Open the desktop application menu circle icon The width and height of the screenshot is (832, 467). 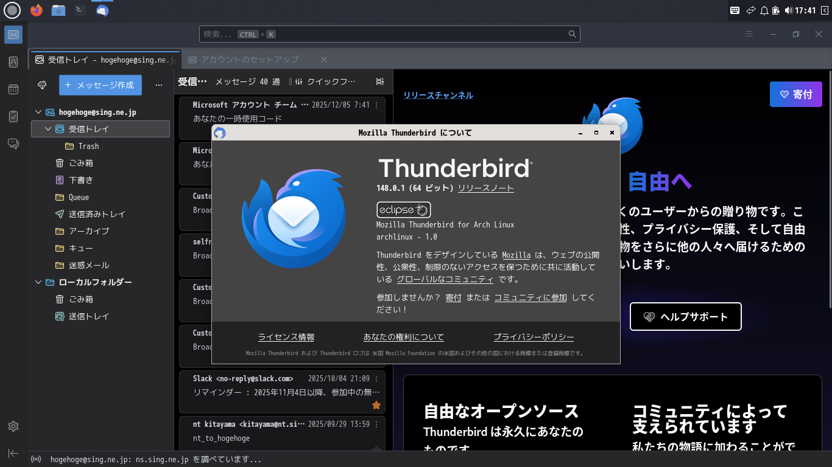(13, 10)
